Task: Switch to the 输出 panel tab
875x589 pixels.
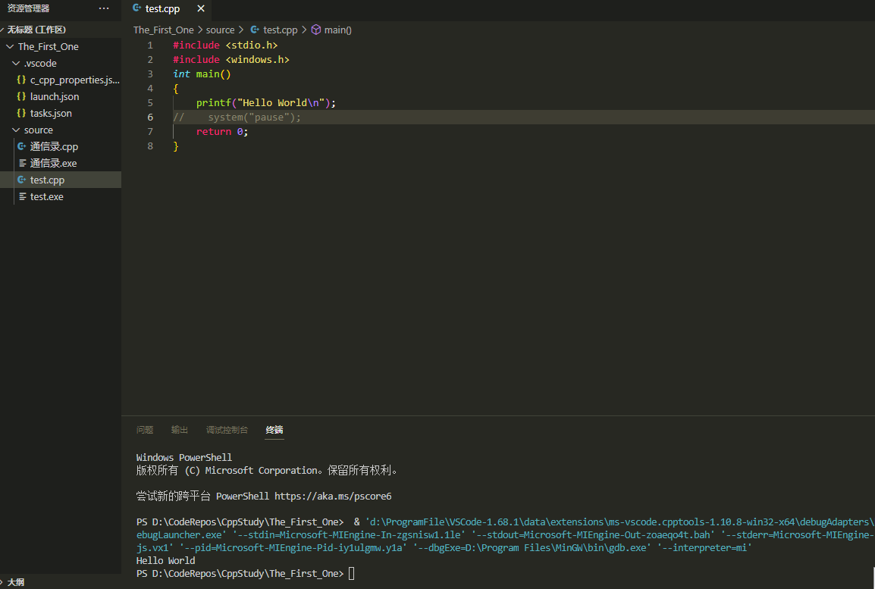Action: [180, 430]
